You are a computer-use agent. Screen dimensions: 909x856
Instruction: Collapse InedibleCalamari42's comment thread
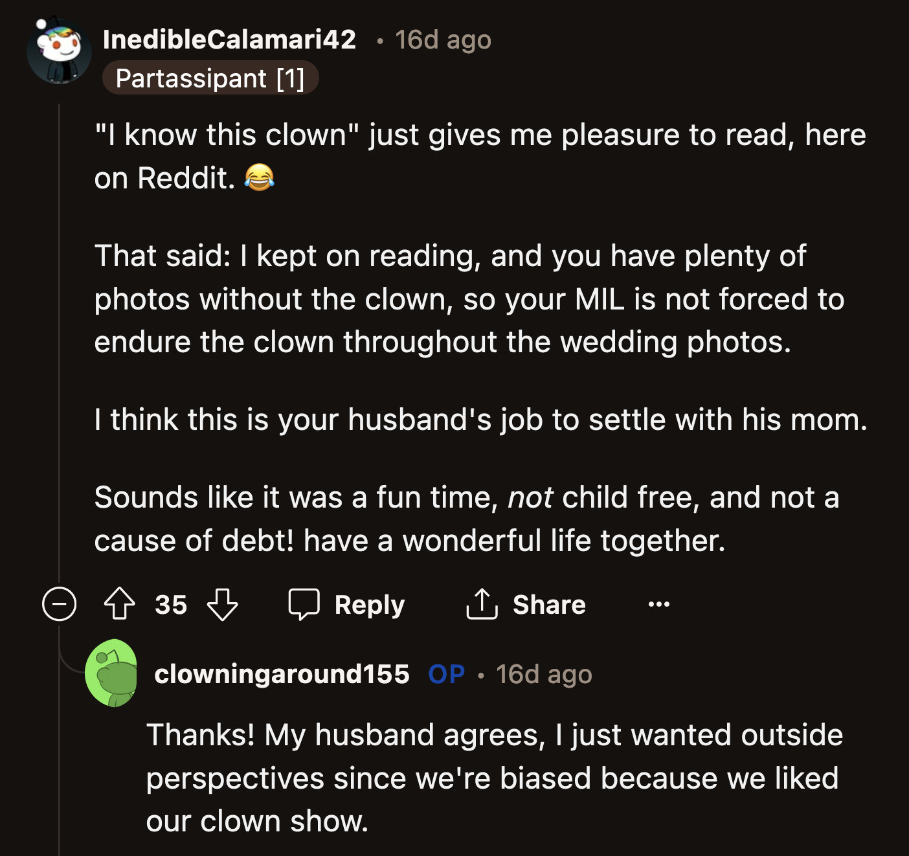tap(58, 605)
